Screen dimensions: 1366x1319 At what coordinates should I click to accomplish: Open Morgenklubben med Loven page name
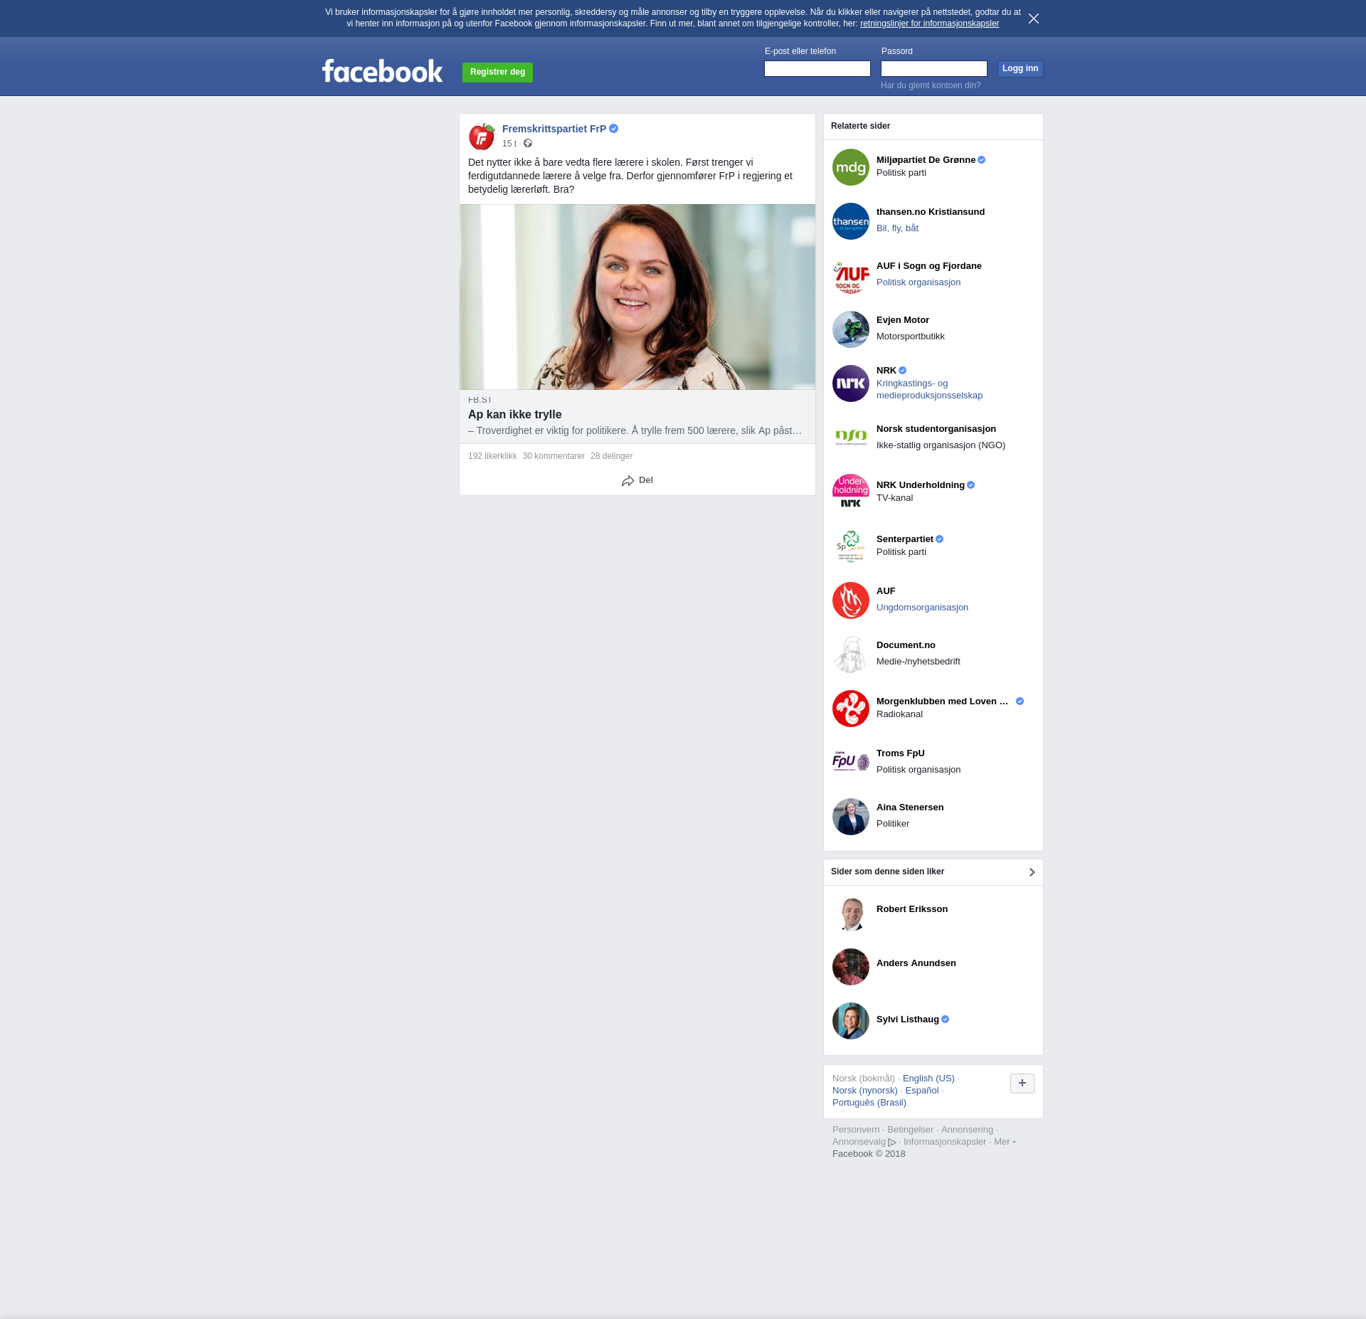pyautogui.click(x=942, y=701)
